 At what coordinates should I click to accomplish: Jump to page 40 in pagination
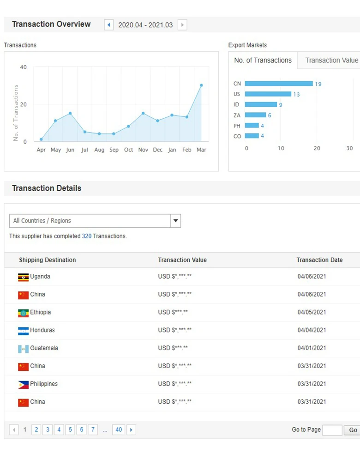119,430
